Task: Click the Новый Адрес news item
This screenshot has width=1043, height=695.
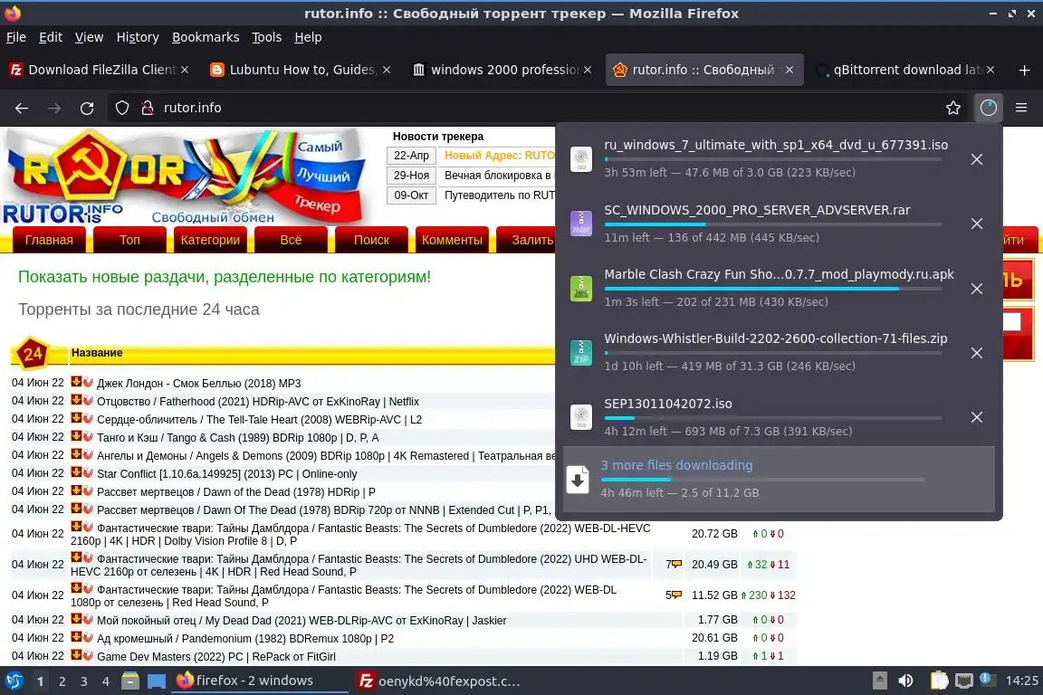Action: coord(499,156)
